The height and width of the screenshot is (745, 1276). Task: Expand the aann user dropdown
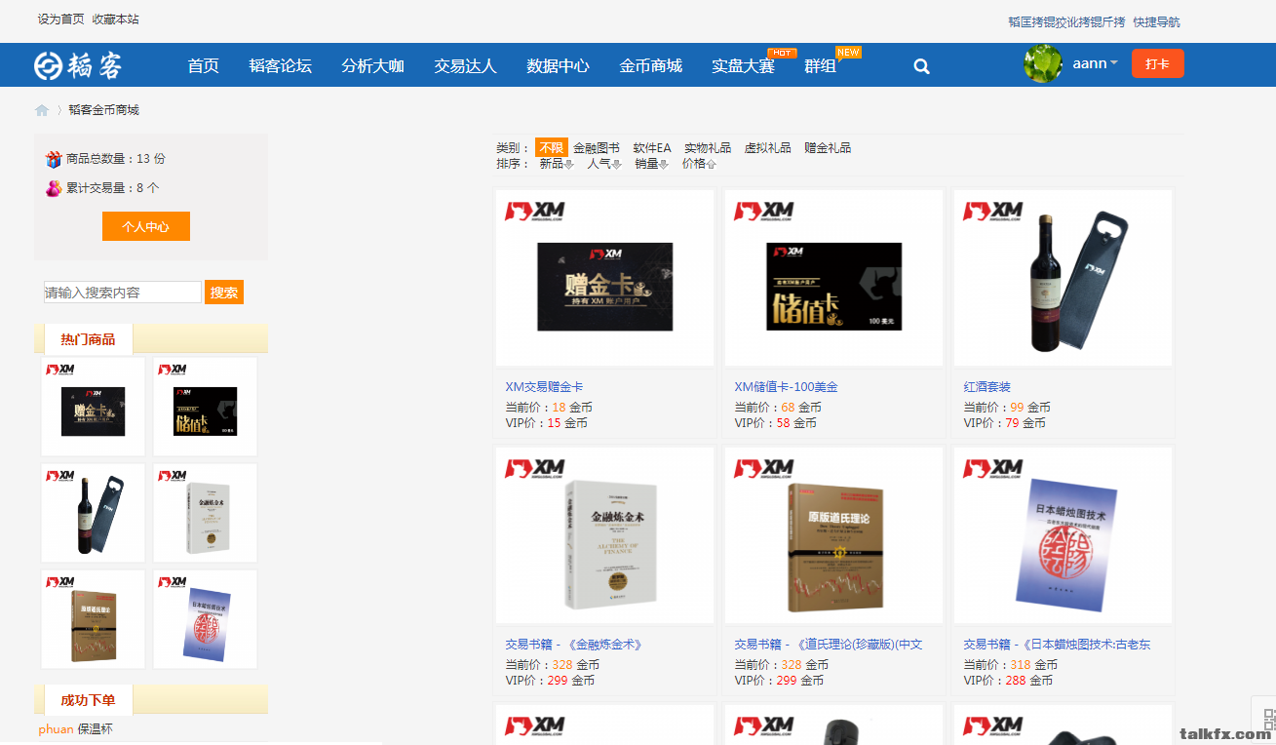click(x=1095, y=63)
